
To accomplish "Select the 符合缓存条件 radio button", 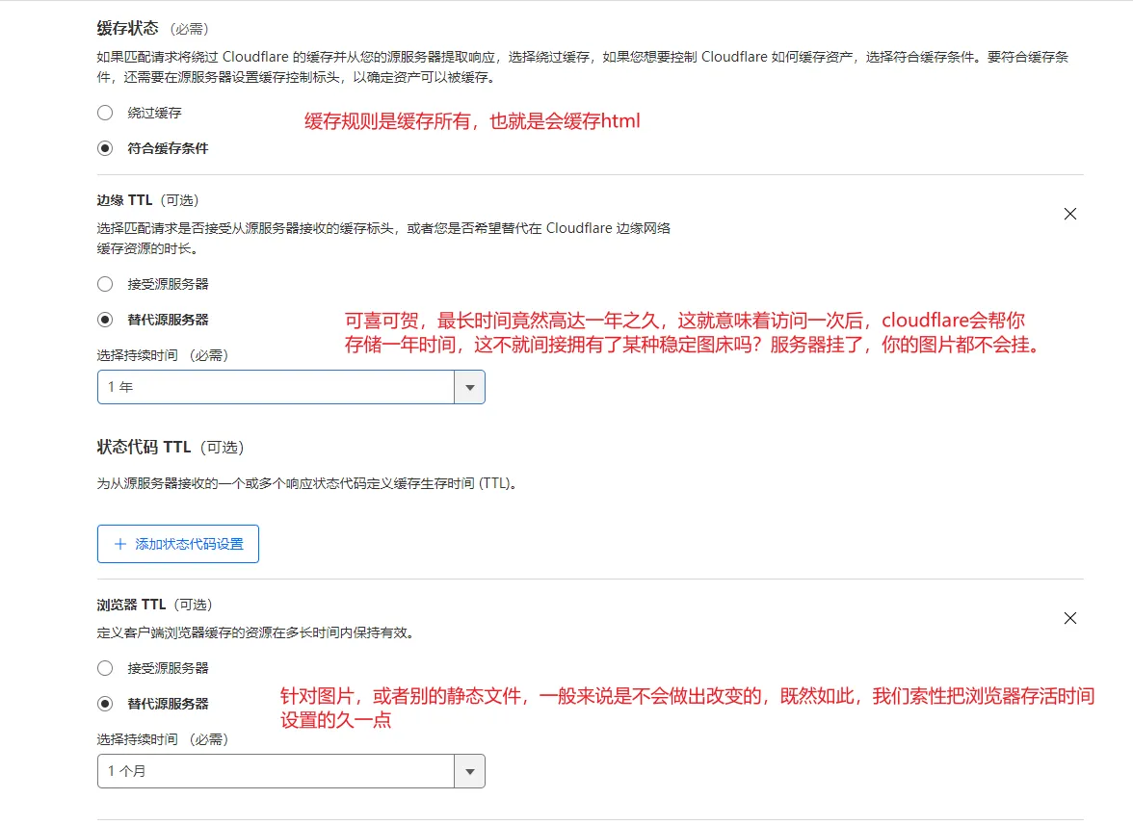I will coord(106,148).
